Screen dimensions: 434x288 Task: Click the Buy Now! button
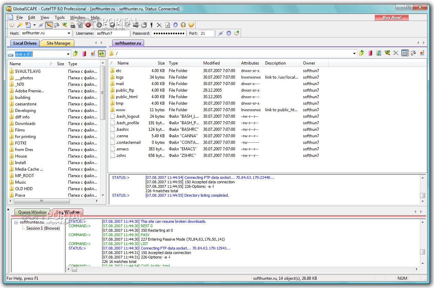click(x=392, y=18)
